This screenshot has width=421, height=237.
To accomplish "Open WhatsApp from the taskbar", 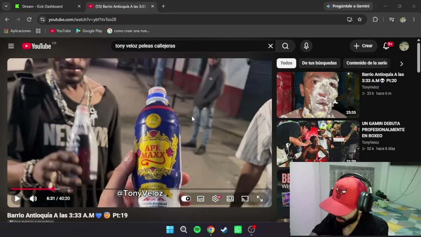I will (238, 230).
